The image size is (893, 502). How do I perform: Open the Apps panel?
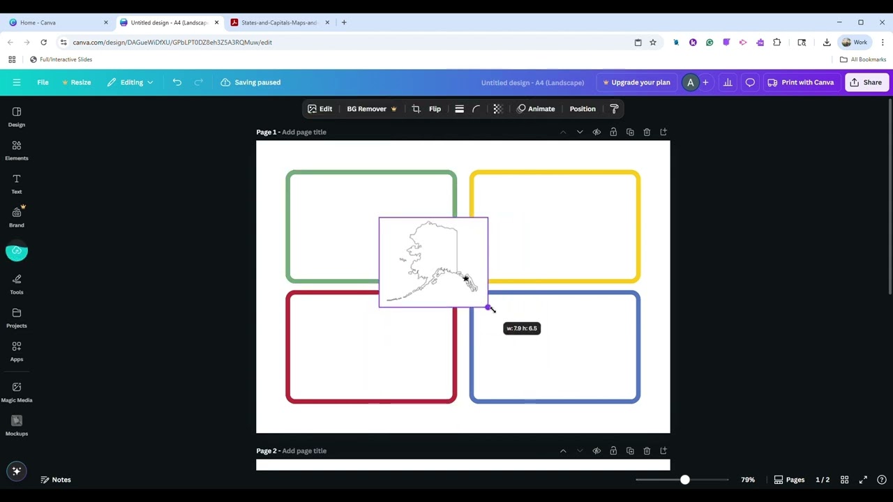coord(17,351)
